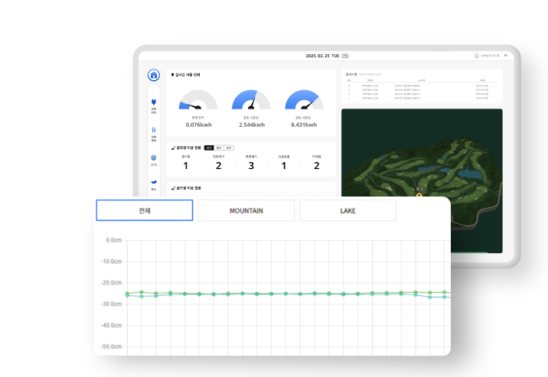
Task: Click the PM badge next to date
Action: 345,56
